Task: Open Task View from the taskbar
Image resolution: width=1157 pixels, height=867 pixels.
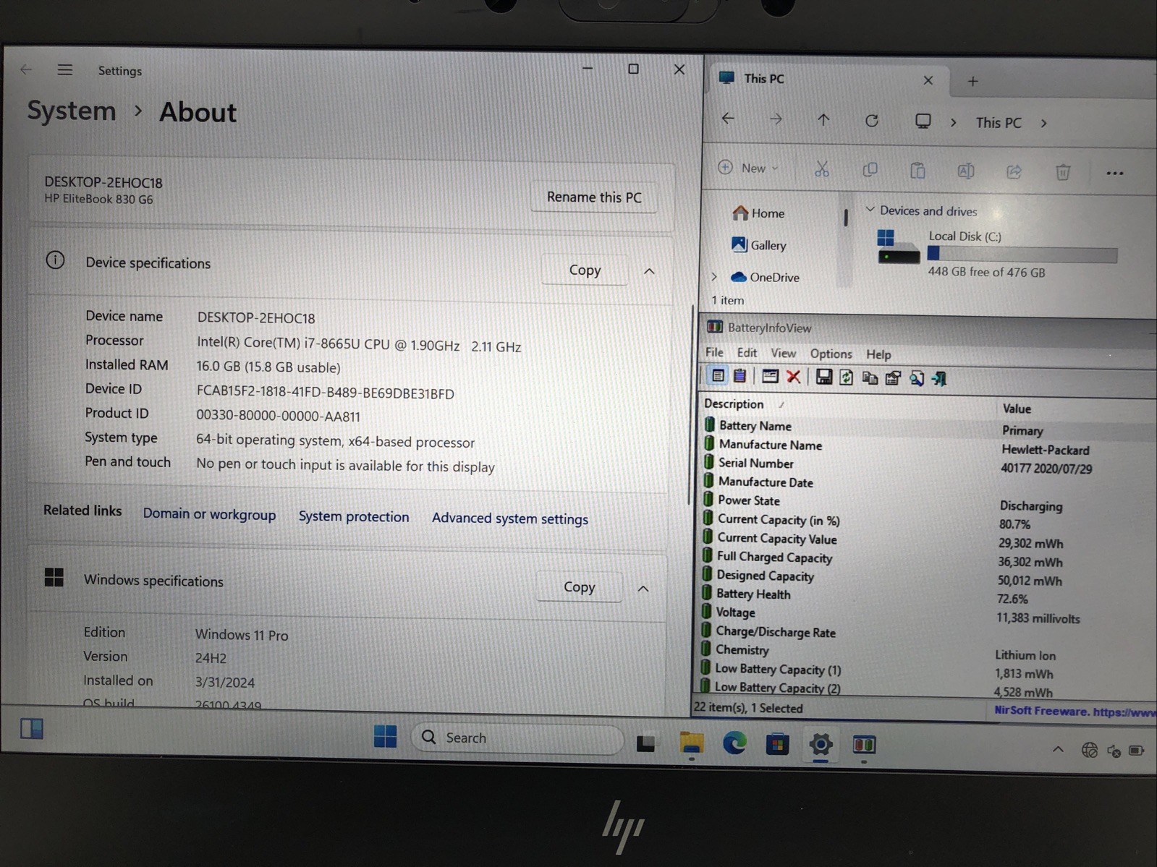Action: (645, 742)
